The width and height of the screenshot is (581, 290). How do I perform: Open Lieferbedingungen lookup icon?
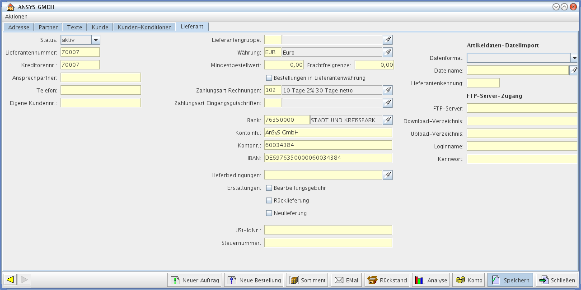pyautogui.click(x=387, y=175)
